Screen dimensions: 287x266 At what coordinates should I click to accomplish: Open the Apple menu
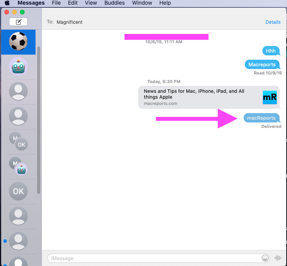coord(7,3)
